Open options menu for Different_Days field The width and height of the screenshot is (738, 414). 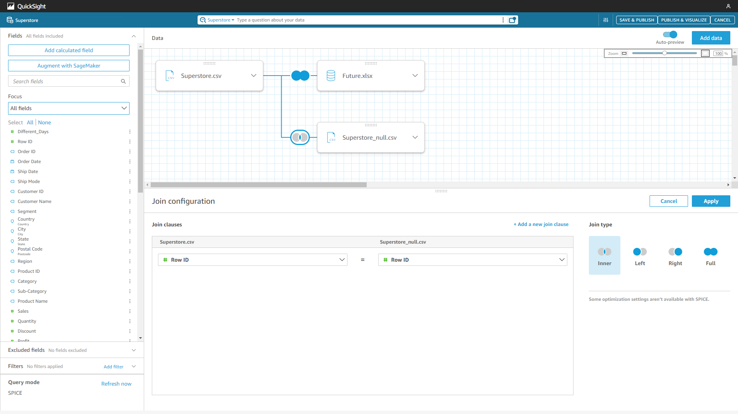[130, 132]
